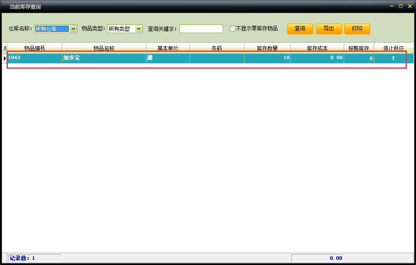This screenshot has width=416, height=265.
Task: Click the 查询 search button
Action: click(300, 29)
